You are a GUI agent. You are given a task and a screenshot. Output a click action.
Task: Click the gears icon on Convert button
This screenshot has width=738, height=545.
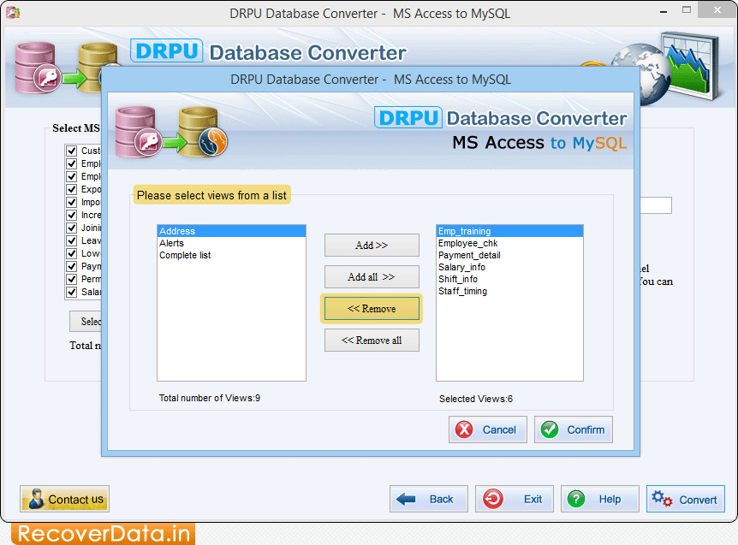[x=662, y=499]
